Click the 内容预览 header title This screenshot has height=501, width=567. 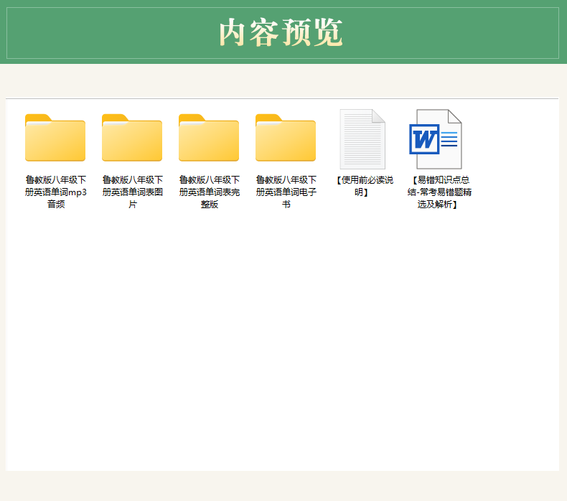click(281, 33)
